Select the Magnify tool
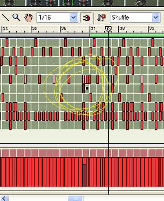164x201 pixels. (x=16, y=17)
